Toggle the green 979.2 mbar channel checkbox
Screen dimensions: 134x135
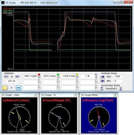pos(58,77)
